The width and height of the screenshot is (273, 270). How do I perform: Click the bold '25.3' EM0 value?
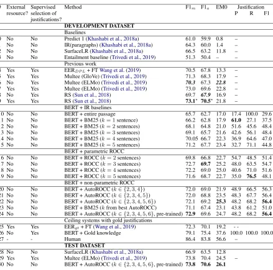221,202
